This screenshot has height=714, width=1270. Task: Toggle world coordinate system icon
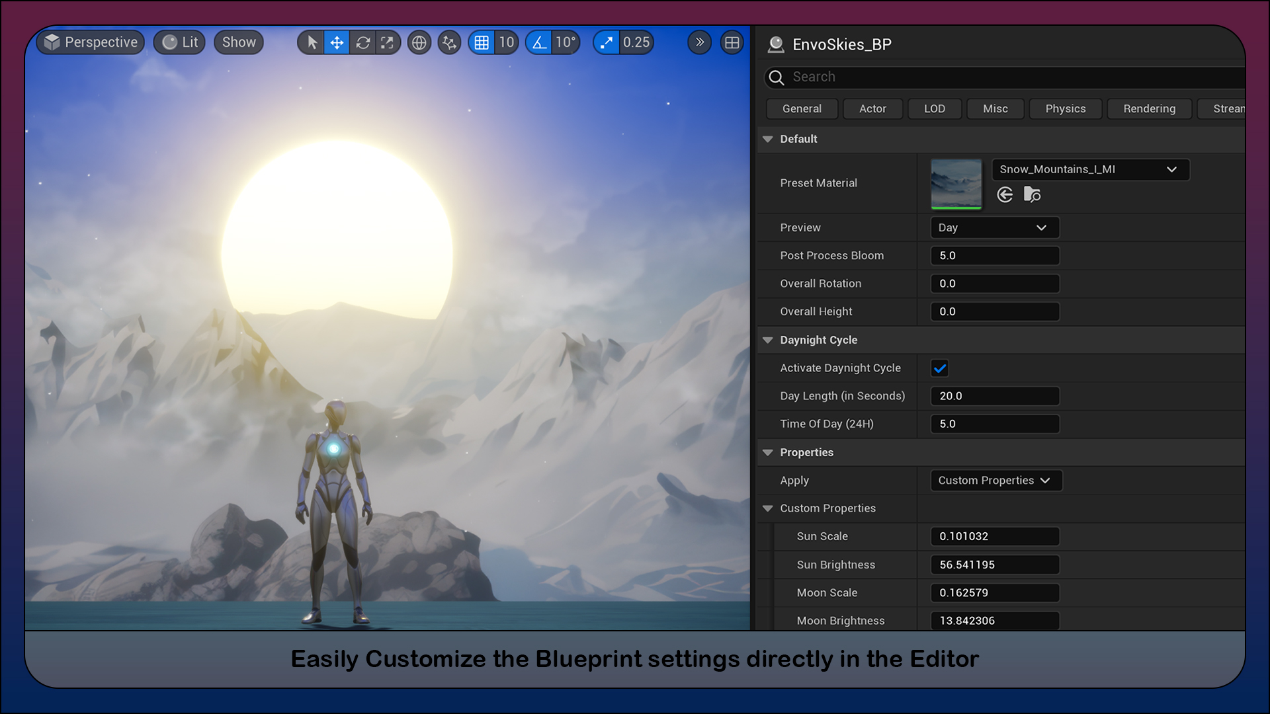(x=419, y=42)
